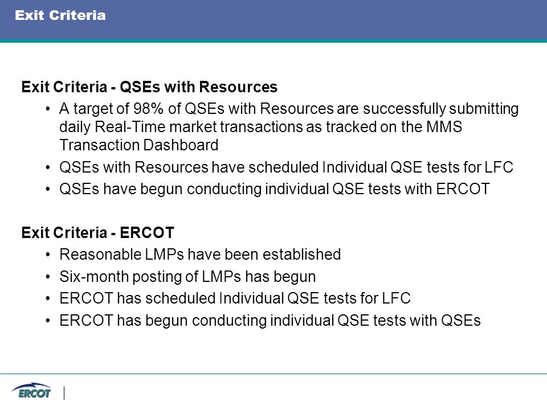Click the footer divider line
This screenshot has height=410, width=547.
[x=273, y=374]
